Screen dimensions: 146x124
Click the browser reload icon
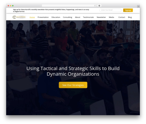click(95, 6)
